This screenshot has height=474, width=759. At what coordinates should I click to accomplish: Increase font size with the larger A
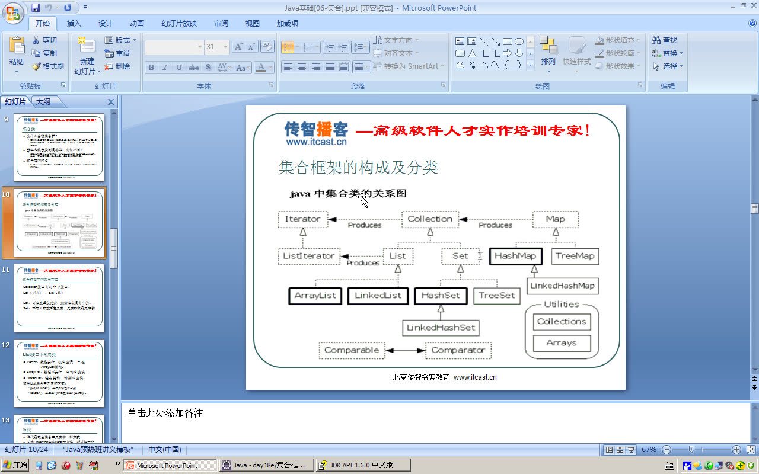238,47
